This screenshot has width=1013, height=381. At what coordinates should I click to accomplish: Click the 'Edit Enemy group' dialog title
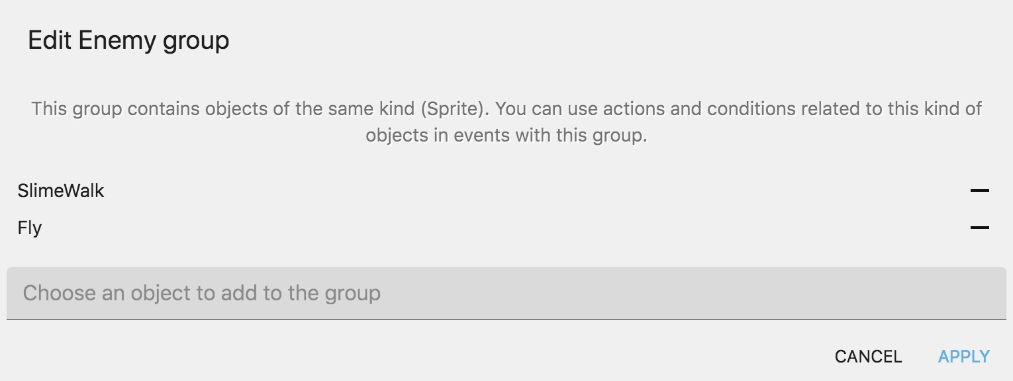128,41
